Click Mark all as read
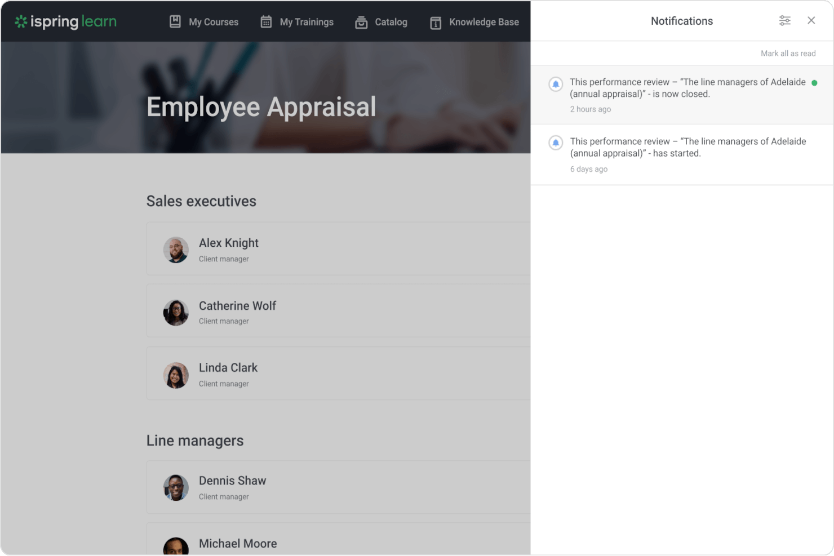Screen dimensions: 834x556 [788, 53]
